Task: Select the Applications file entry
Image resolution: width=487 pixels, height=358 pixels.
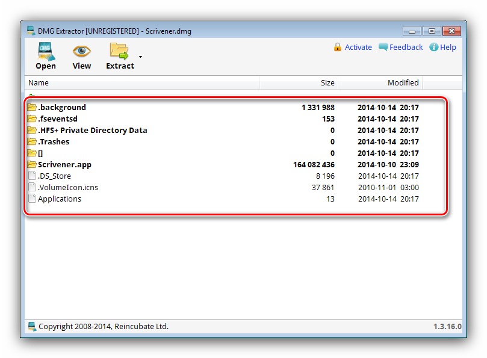Action: [59, 199]
